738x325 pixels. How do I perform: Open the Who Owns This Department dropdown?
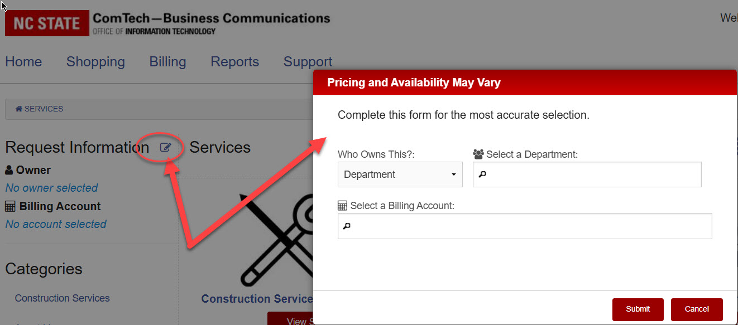click(x=400, y=174)
